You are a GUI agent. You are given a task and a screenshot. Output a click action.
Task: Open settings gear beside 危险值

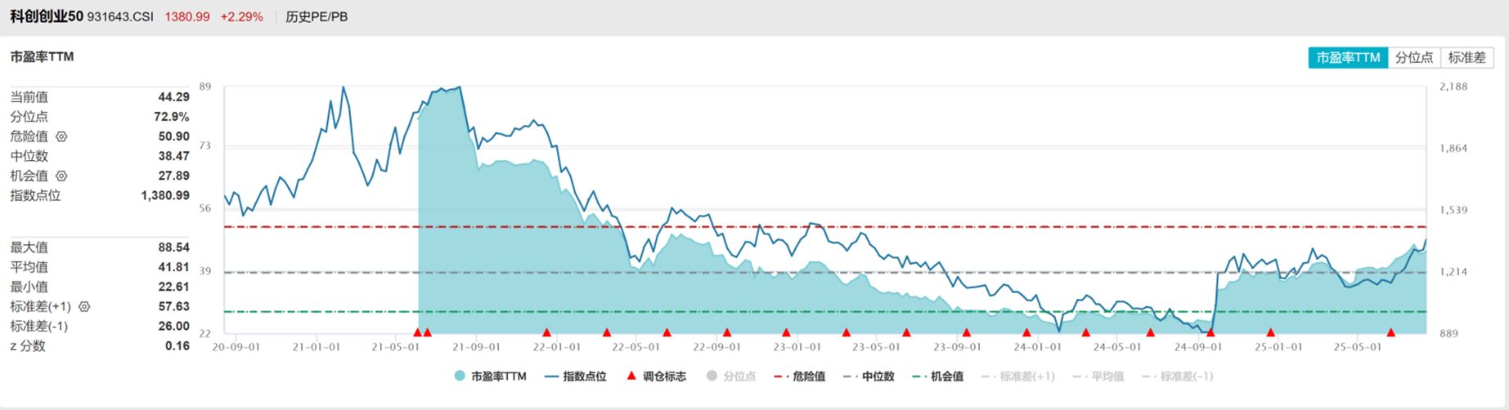[x=61, y=136]
